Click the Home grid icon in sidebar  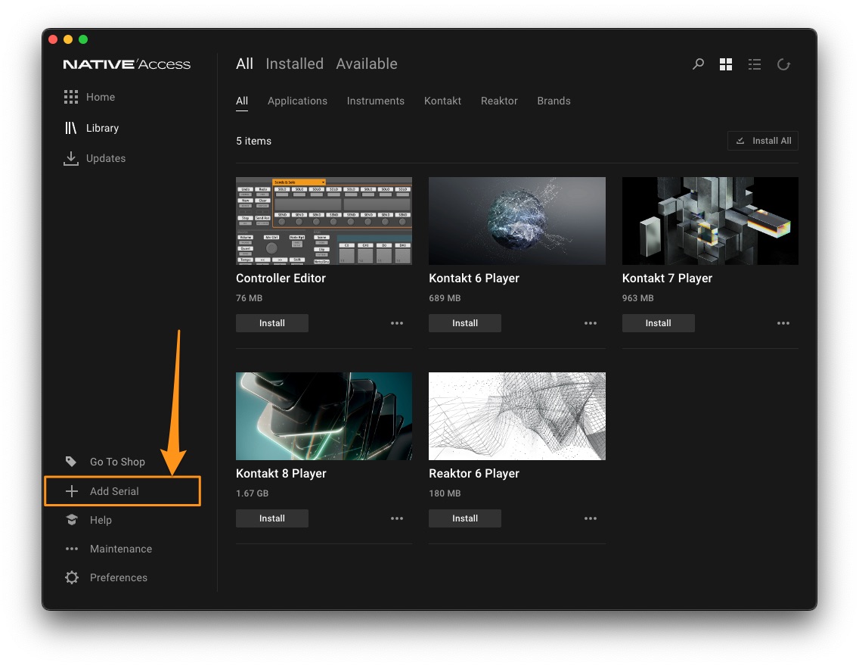point(70,97)
